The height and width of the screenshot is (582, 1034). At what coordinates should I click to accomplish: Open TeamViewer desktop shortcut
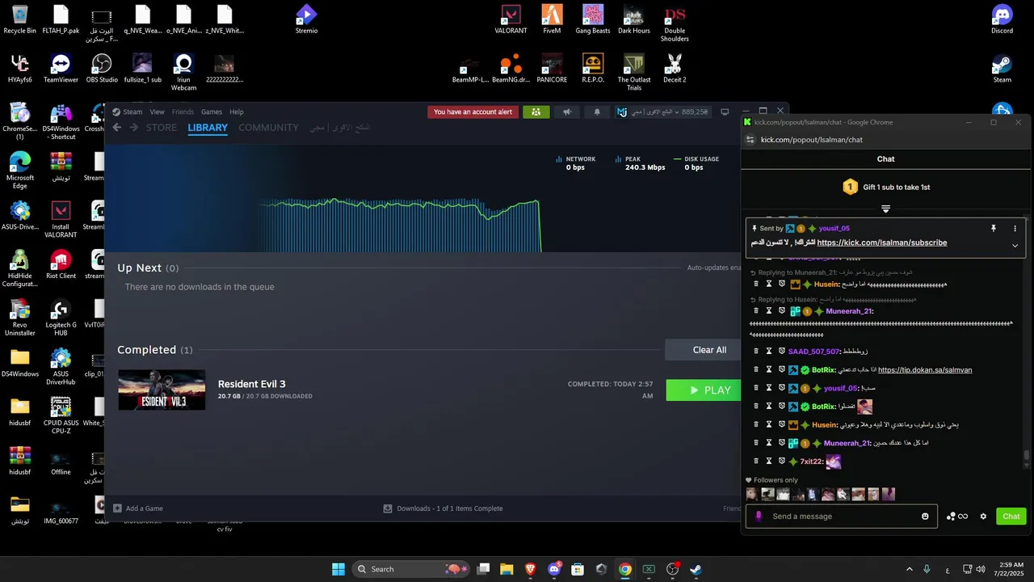[61, 69]
